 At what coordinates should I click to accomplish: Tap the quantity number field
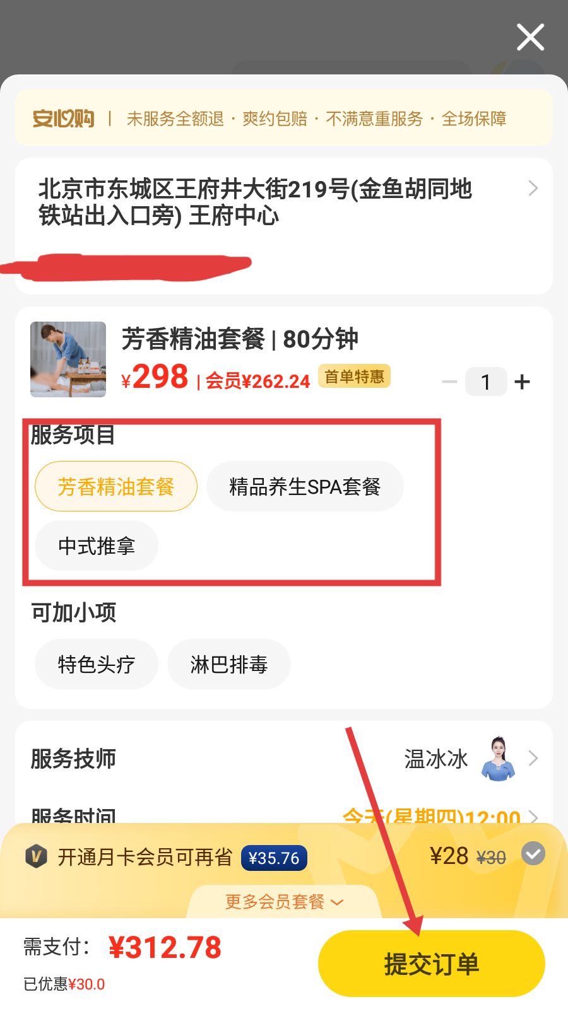click(486, 382)
